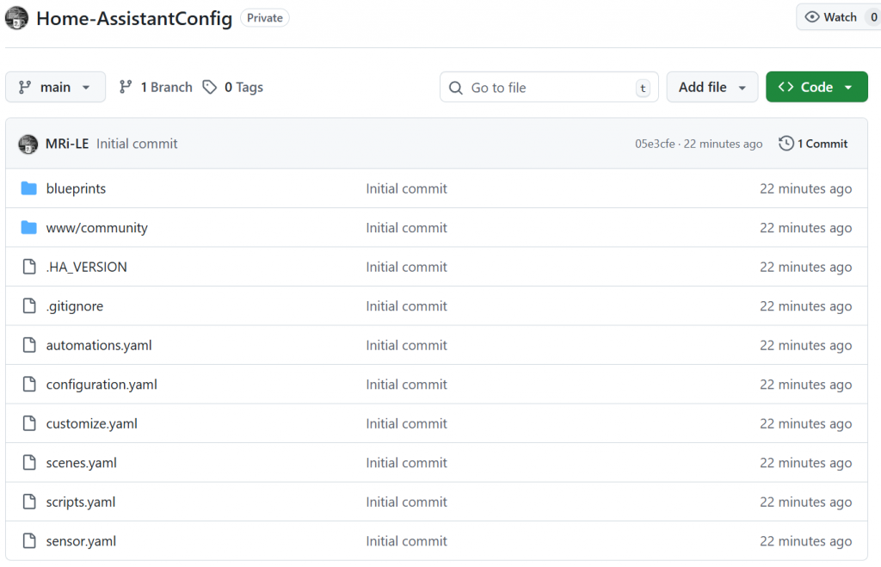Click the Initial commit message in header row

137,144
